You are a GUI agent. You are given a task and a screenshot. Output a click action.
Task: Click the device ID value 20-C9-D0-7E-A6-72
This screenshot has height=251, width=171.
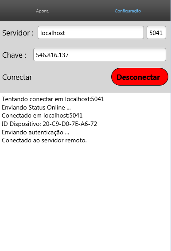pyautogui.click(x=70, y=124)
